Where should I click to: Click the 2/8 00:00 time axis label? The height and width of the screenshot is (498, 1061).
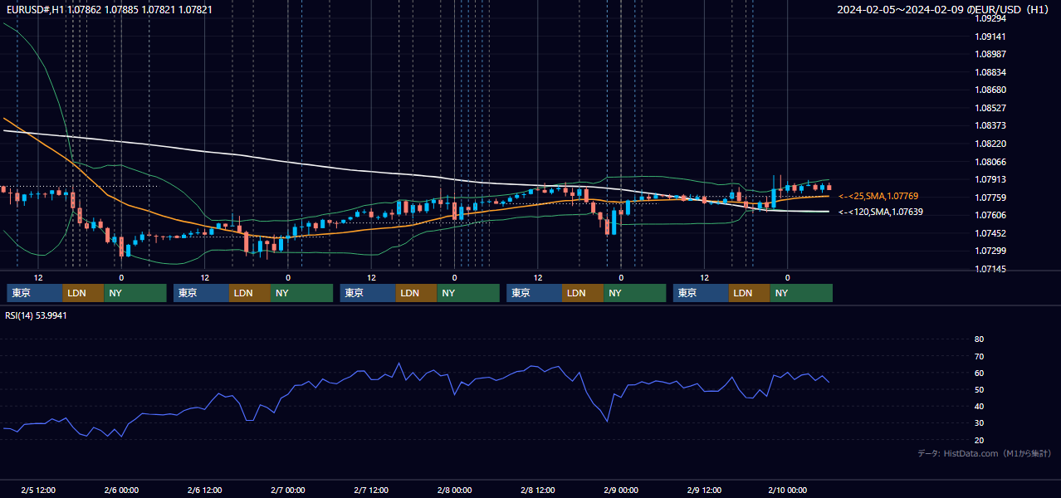point(454,490)
